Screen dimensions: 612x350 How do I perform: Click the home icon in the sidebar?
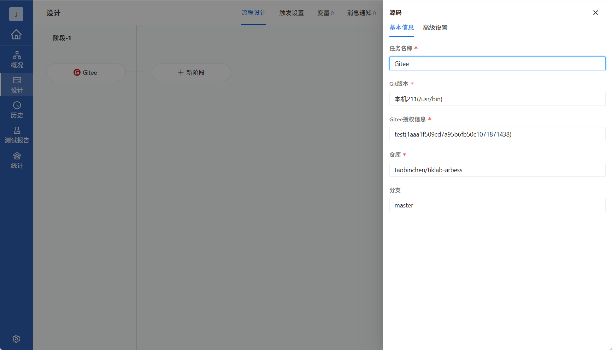point(16,35)
